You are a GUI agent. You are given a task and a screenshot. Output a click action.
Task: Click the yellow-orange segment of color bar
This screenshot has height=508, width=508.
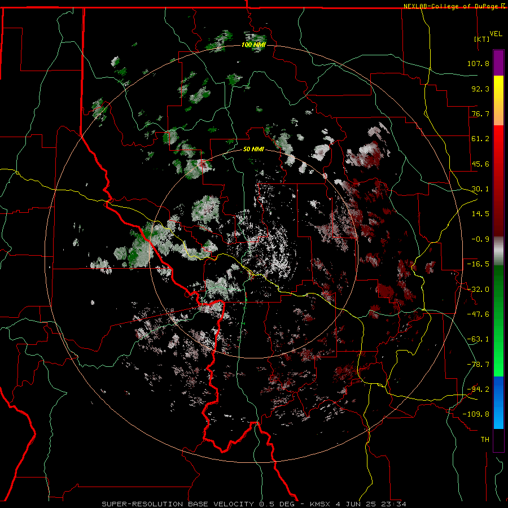498,100
